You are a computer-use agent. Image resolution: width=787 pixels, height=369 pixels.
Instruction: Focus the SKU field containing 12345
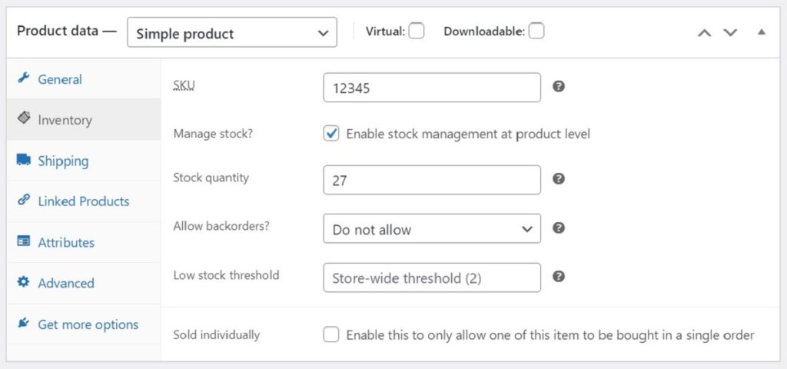pos(432,88)
